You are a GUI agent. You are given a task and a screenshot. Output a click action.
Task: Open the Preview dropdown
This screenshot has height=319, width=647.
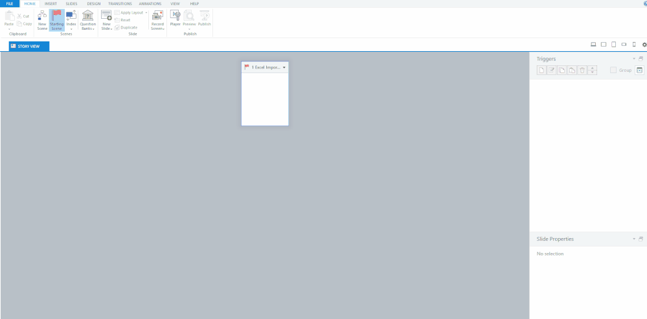tap(189, 20)
